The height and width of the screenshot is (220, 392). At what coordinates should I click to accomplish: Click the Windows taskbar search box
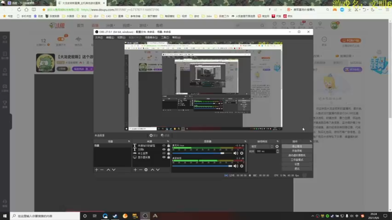tap(45, 216)
